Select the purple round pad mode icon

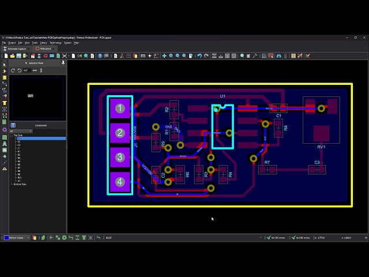pos(5,130)
